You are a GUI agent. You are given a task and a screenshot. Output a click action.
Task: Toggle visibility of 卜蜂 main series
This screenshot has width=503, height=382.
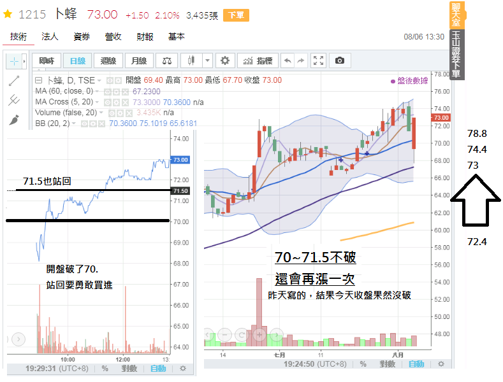coord(110,80)
